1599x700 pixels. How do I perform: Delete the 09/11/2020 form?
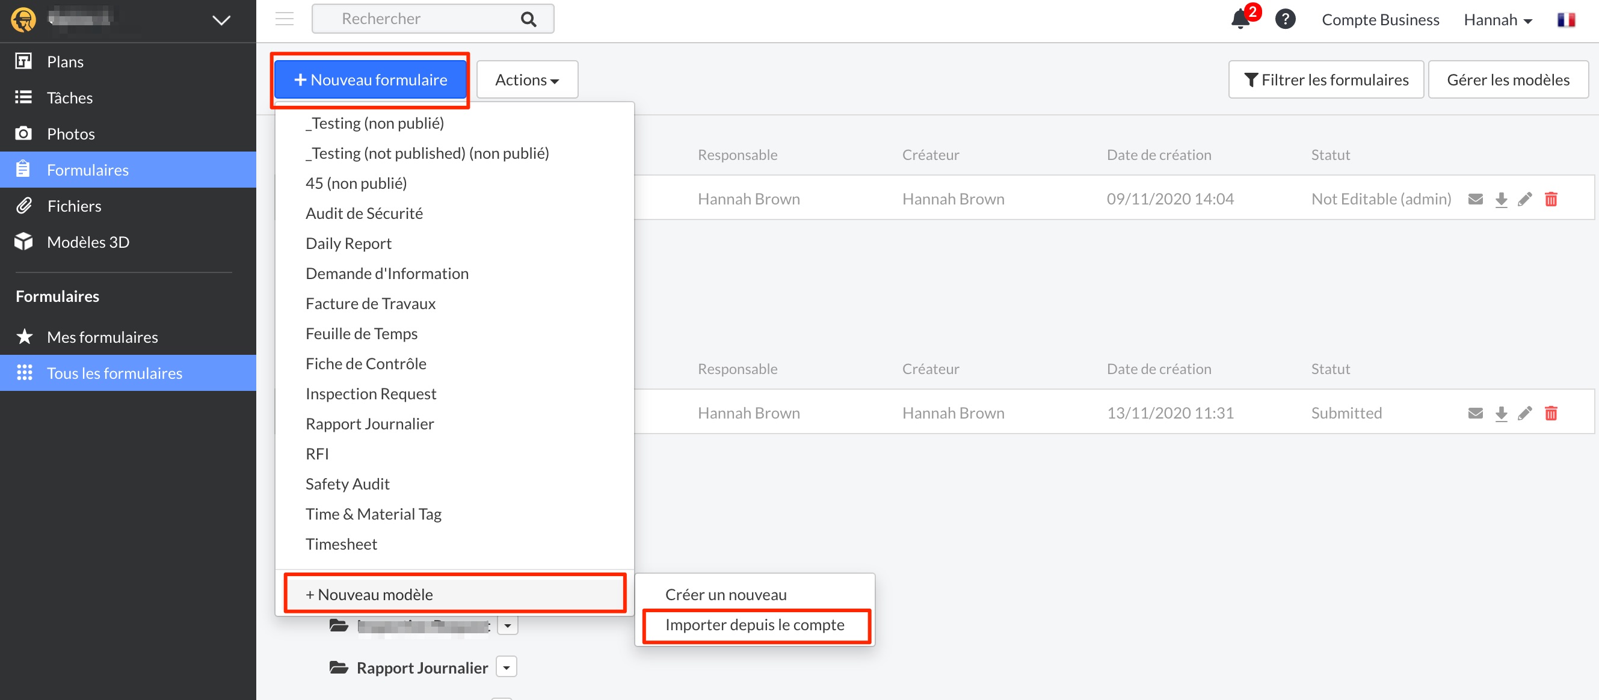click(x=1551, y=199)
